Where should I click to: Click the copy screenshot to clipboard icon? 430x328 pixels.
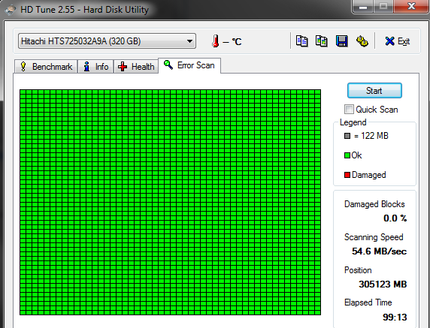pyautogui.click(x=322, y=41)
